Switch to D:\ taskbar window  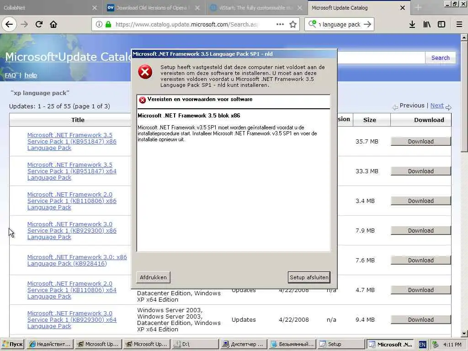coord(195,344)
